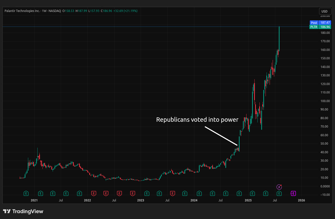This screenshot has width=335, height=219.
Task: Open the November 2021 green earnings marker
Action: 79,194
